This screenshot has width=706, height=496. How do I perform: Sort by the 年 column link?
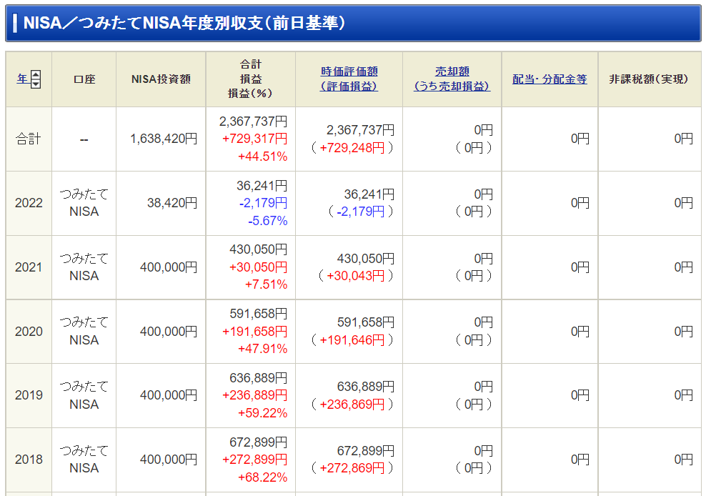pos(22,79)
